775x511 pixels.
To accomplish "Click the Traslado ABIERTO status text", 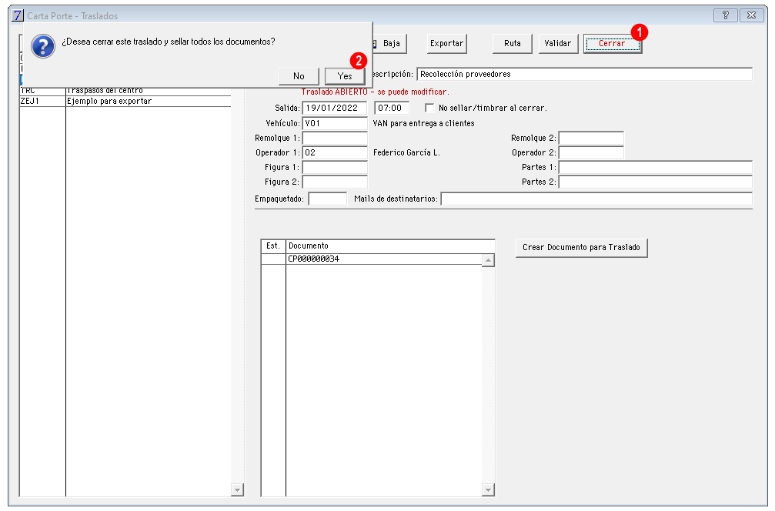I will point(375,92).
